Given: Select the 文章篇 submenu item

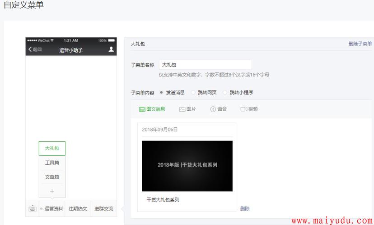Looking at the screenshot, I should [x=52, y=177].
